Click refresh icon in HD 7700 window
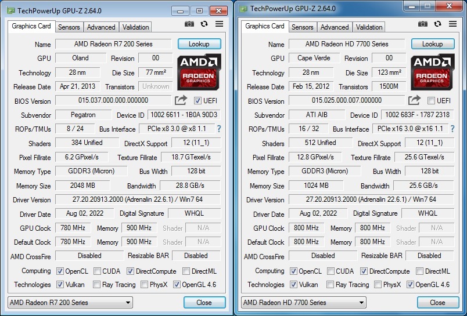Screen dimensions: 467x316 [x=437, y=24]
